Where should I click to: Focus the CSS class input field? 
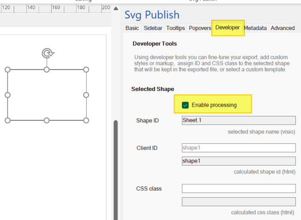click(x=239, y=188)
